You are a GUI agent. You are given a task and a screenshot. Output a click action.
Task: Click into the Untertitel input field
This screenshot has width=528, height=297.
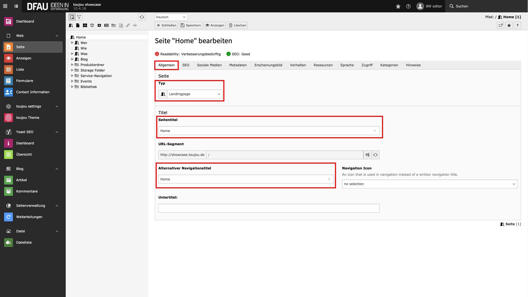(269, 208)
